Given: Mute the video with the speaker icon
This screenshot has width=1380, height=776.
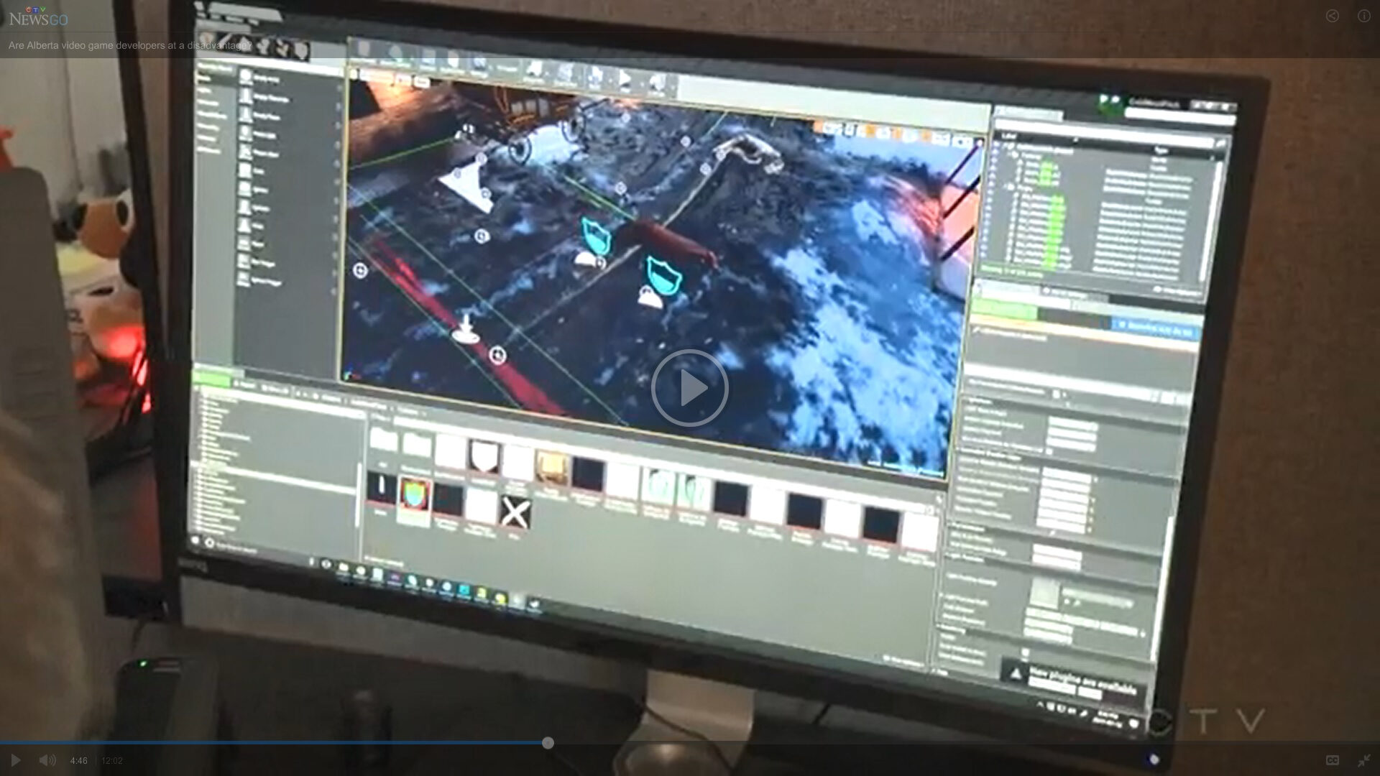Looking at the screenshot, I should (x=47, y=760).
